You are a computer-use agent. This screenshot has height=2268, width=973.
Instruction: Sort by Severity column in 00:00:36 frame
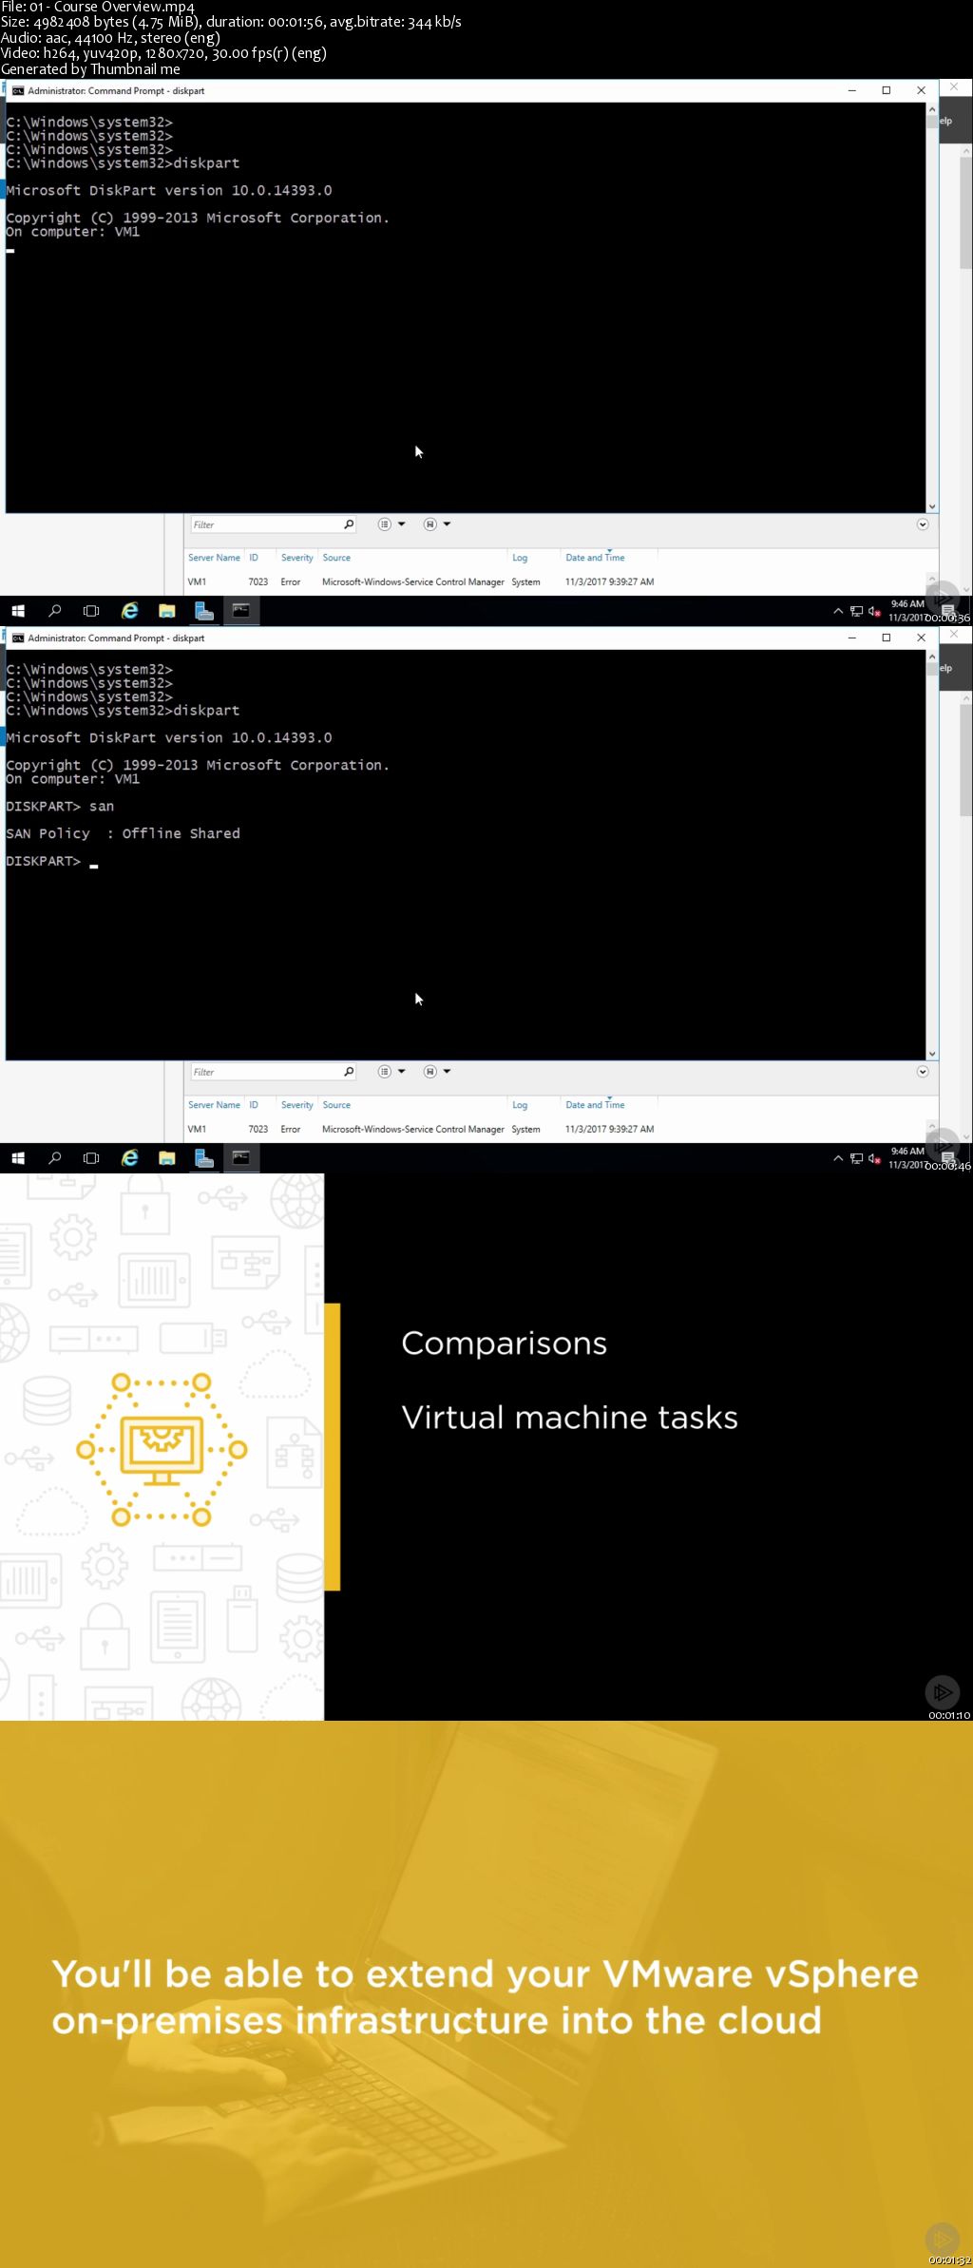tap(296, 558)
